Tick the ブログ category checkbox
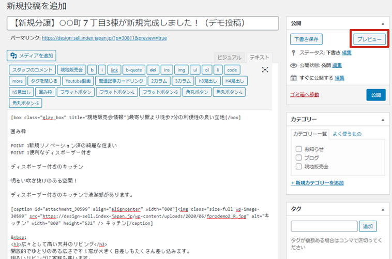The height and width of the screenshot is (259, 392). click(298, 157)
